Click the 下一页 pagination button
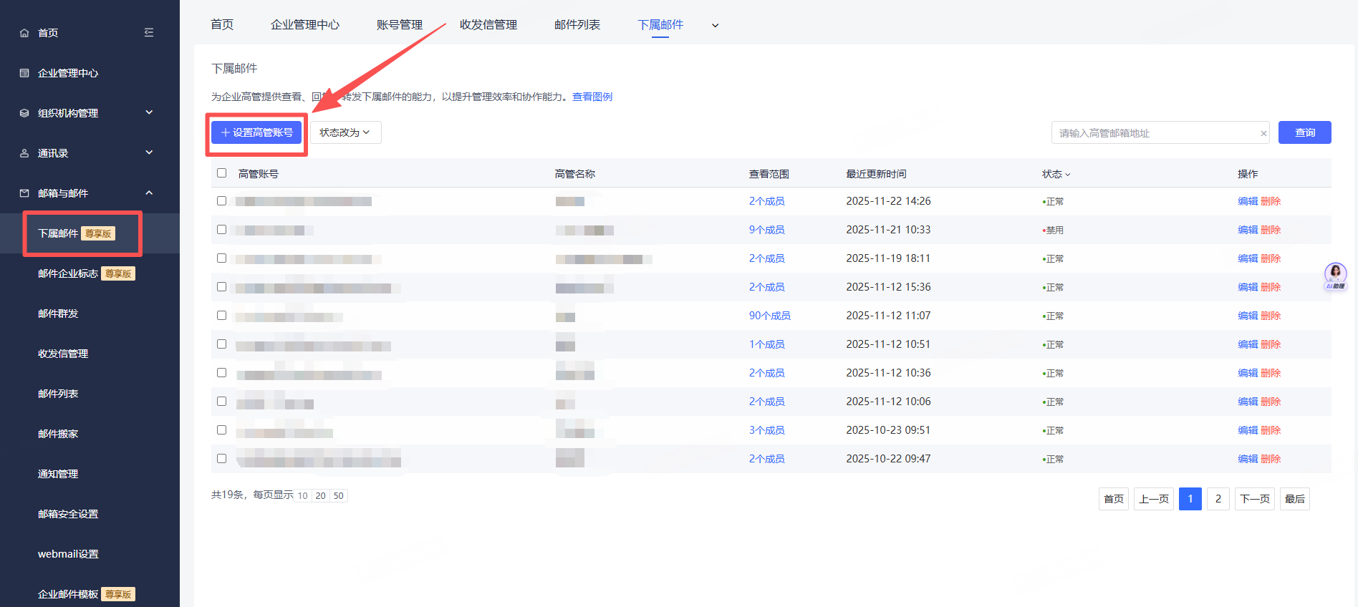Image resolution: width=1358 pixels, height=607 pixels. pyautogui.click(x=1255, y=499)
